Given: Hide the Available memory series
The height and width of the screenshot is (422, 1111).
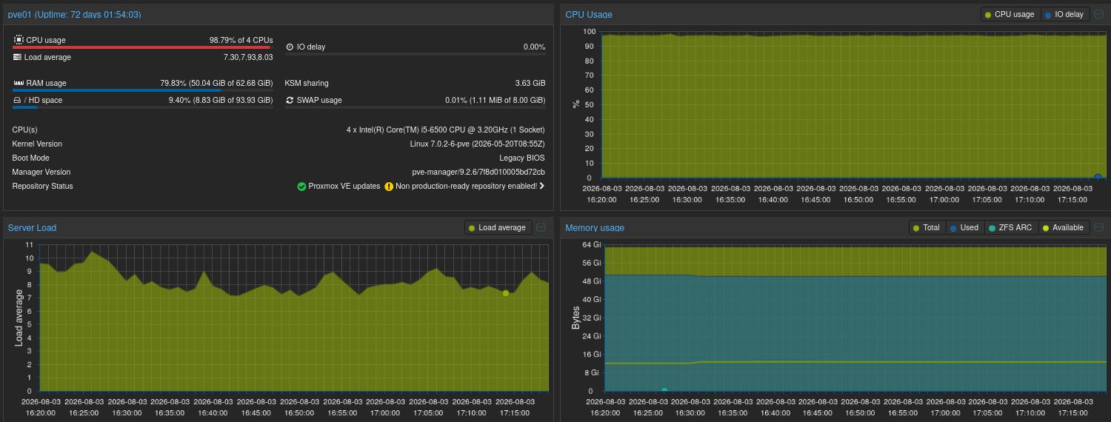Looking at the screenshot, I should (x=1064, y=227).
